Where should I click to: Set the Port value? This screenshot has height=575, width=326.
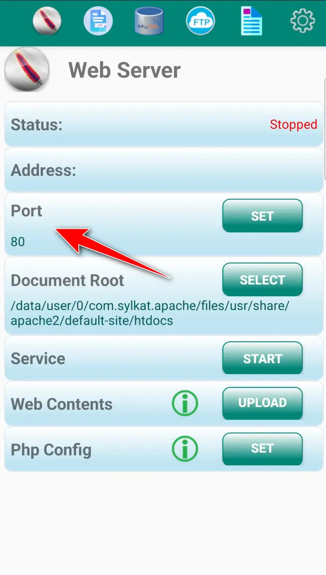click(262, 216)
